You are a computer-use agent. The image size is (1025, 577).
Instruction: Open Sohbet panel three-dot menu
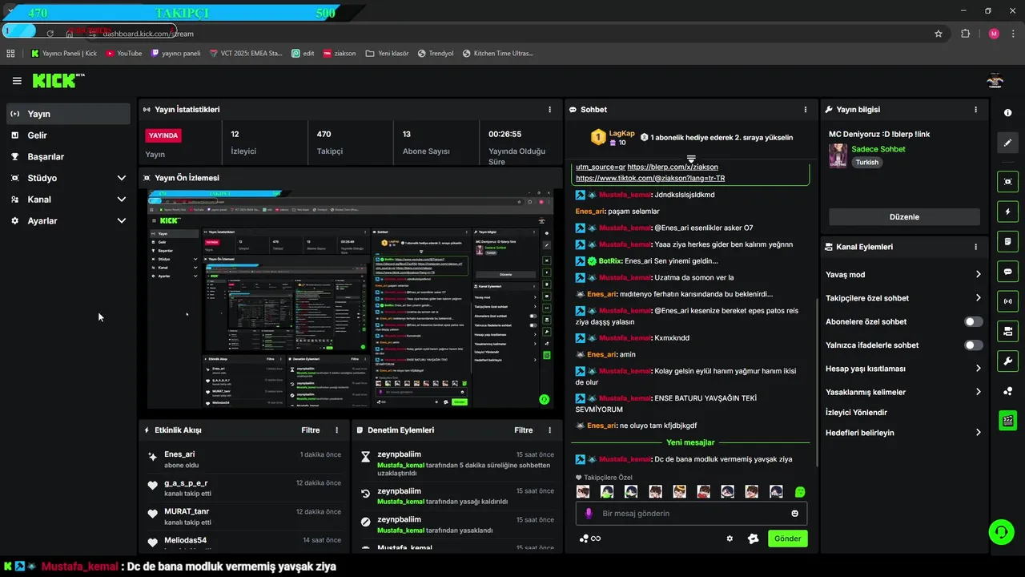(x=806, y=110)
